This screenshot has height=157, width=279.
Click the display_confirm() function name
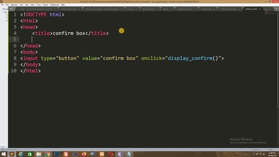193,58
